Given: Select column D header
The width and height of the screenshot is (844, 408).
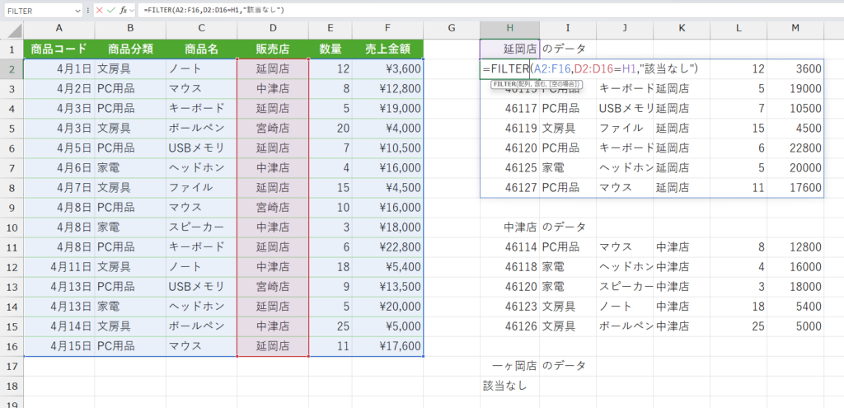Looking at the screenshot, I should 273,30.
